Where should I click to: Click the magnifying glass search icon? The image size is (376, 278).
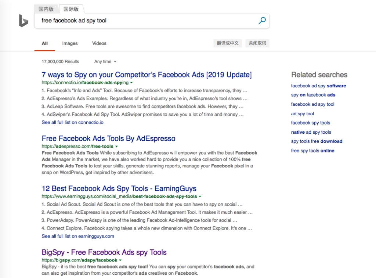point(262,21)
